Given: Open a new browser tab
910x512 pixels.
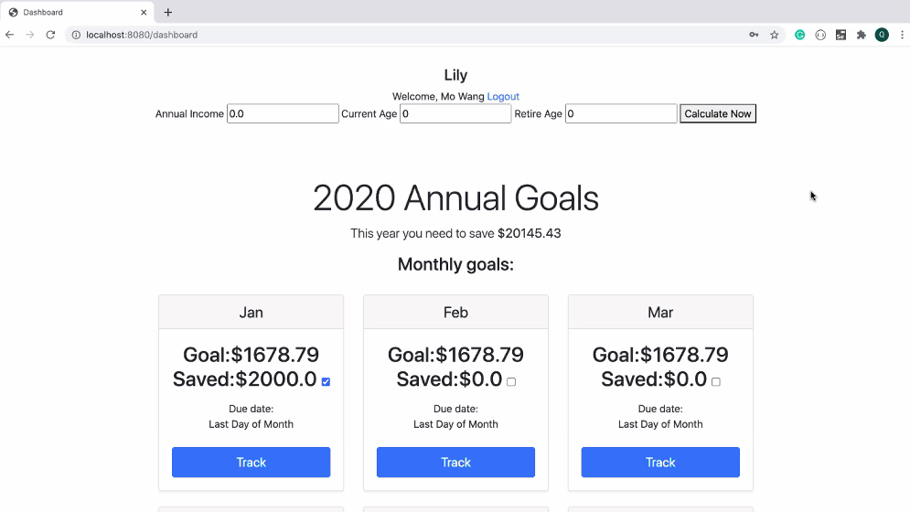Looking at the screenshot, I should (168, 13).
